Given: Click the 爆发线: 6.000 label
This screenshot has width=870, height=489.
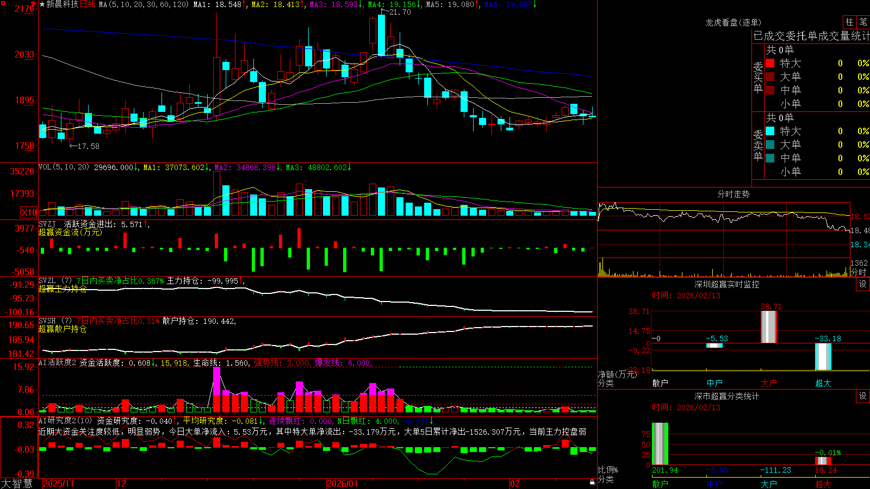Looking at the screenshot, I should [x=343, y=363].
